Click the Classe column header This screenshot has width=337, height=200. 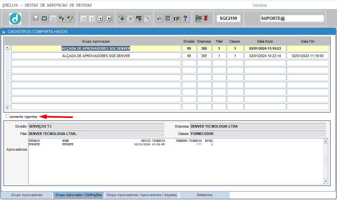(234, 41)
